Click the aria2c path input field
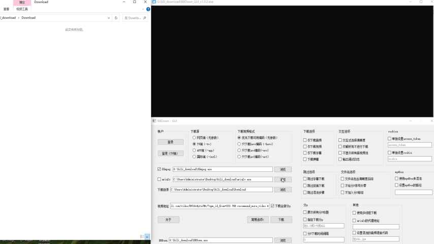The width and height of the screenshot is (434, 244). (x=223, y=179)
